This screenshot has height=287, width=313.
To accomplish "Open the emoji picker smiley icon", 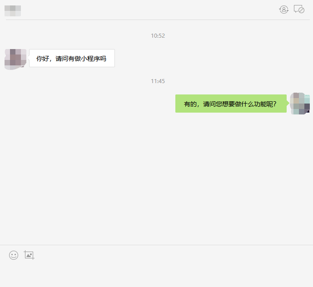I will (14, 255).
